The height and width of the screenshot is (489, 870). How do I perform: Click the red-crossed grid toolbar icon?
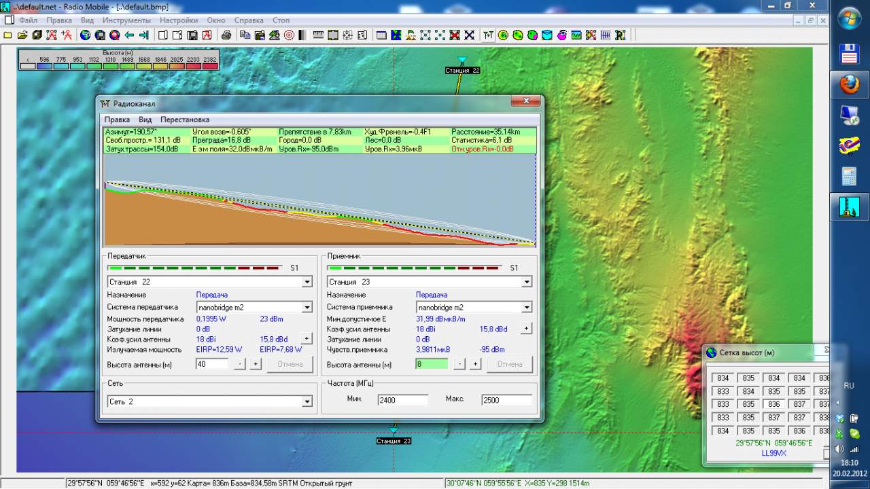point(455,35)
